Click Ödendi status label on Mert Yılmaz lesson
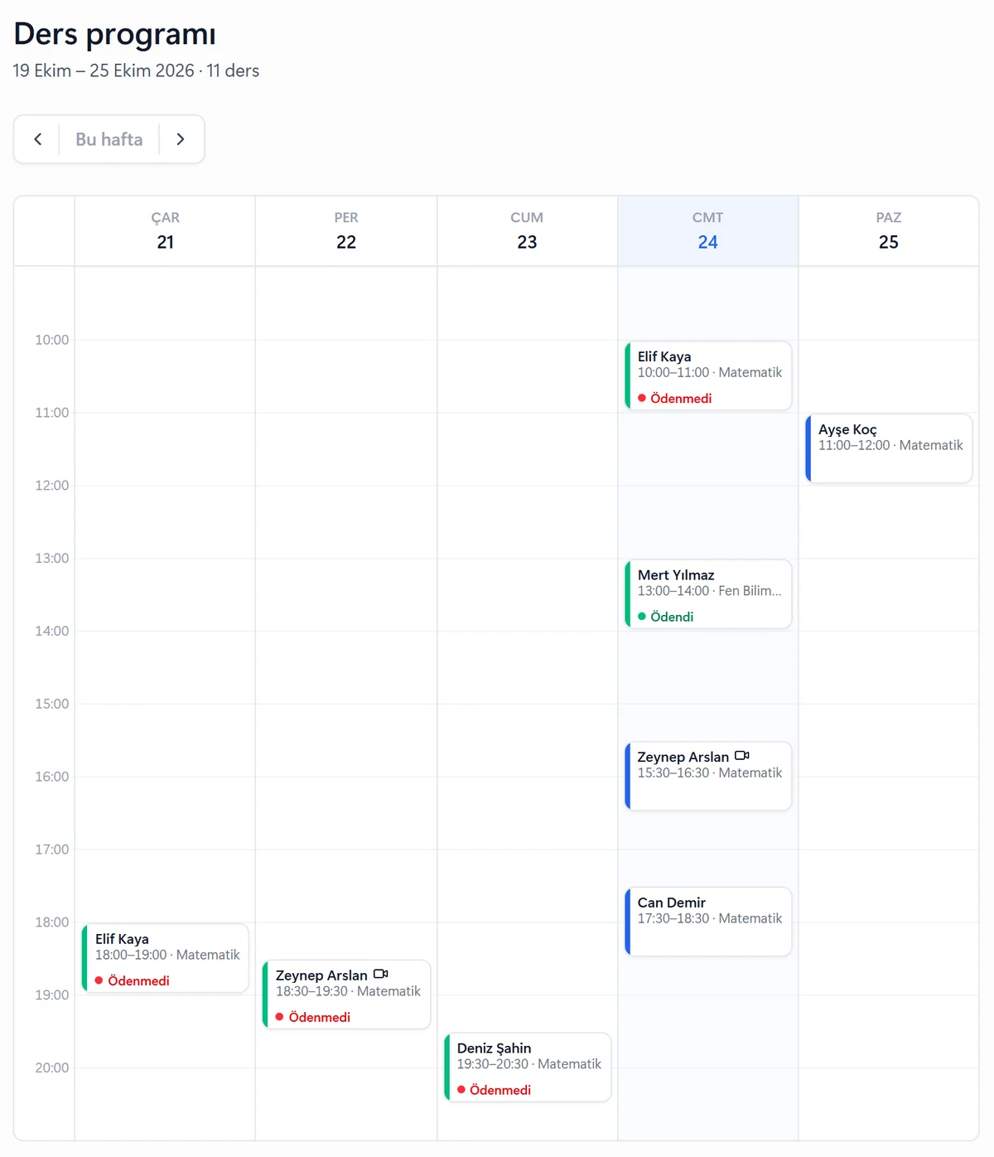 (x=672, y=617)
